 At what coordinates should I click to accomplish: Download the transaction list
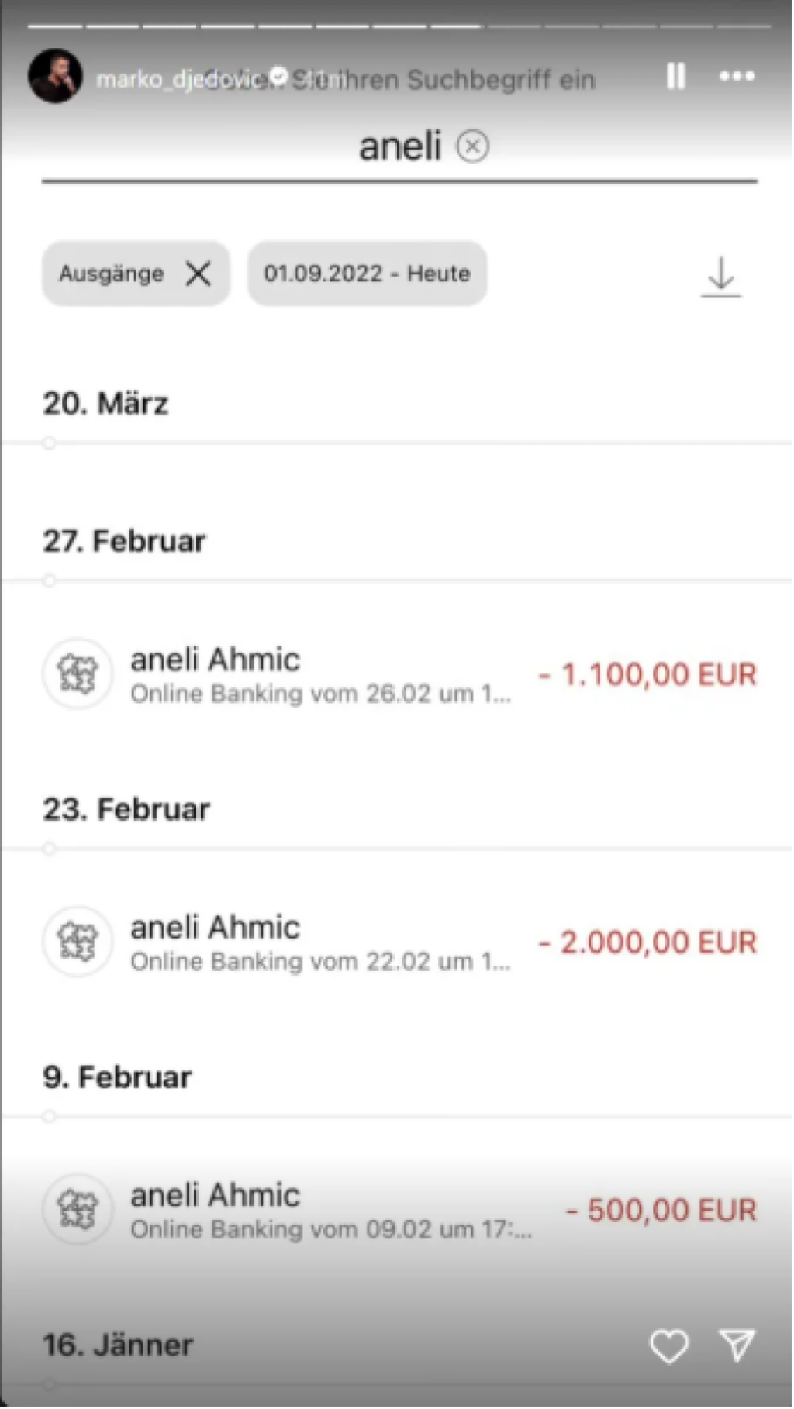pos(721,277)
